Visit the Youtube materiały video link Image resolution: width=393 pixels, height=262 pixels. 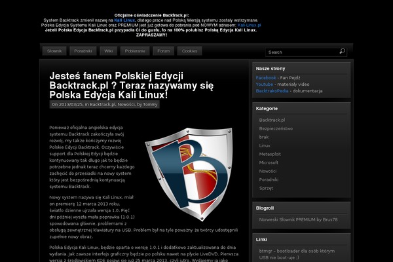(x=265, y=84)
